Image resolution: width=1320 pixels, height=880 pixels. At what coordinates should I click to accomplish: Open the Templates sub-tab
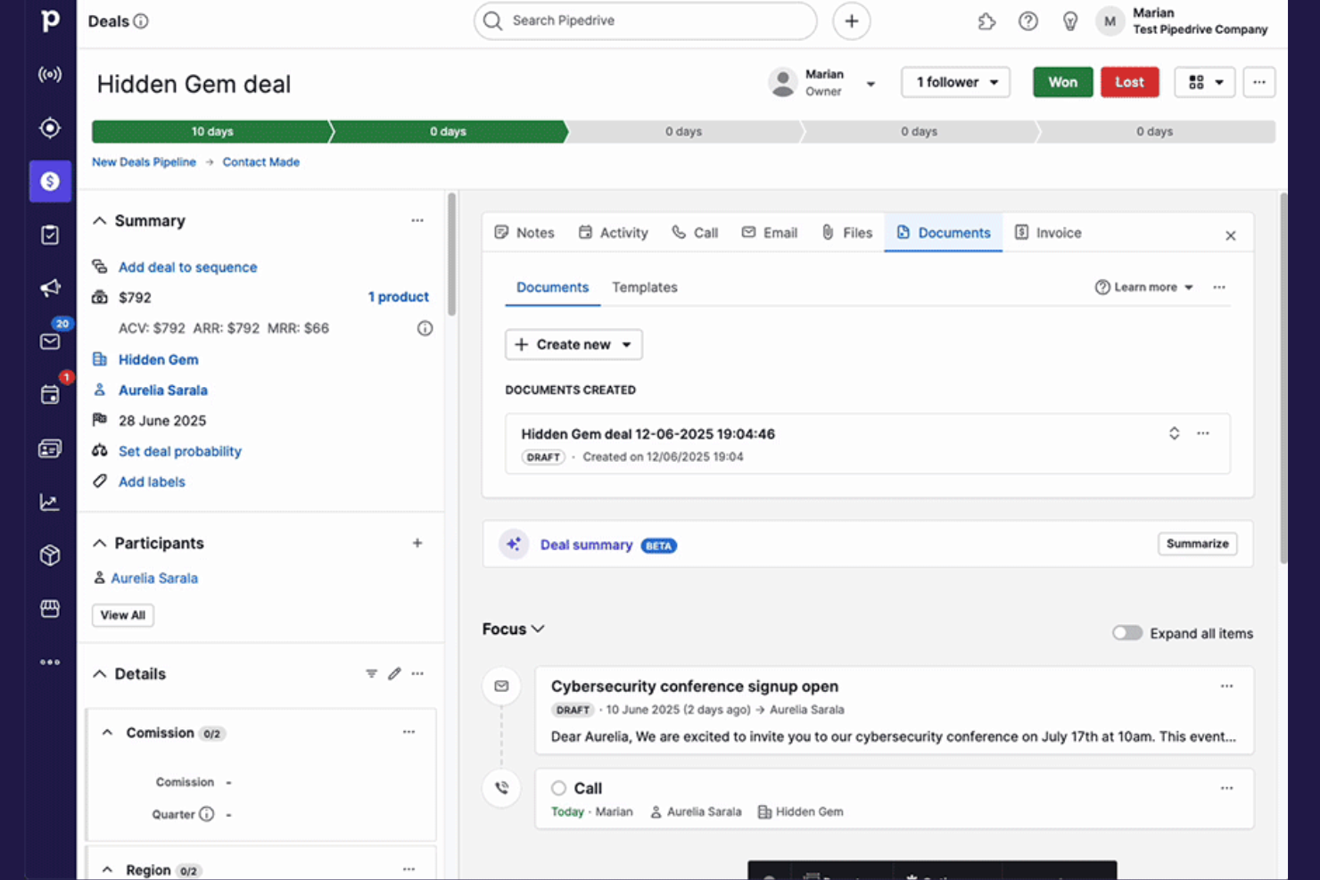coord(645,287)
